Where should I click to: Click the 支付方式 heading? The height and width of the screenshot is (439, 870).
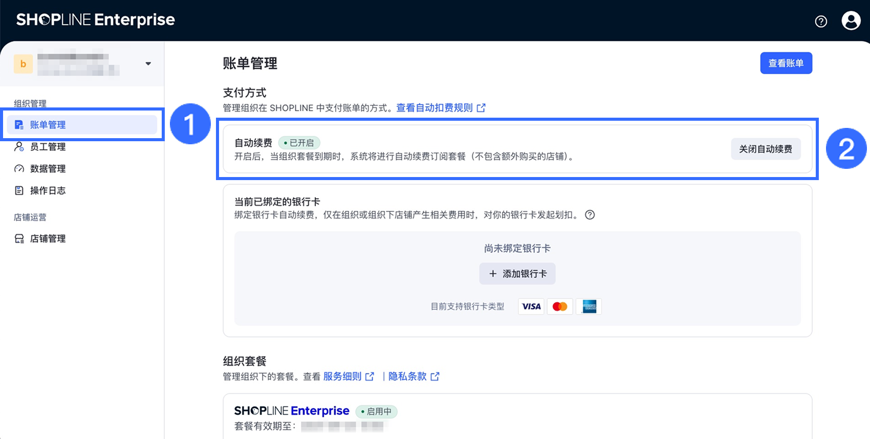click(x=245, y=93)
